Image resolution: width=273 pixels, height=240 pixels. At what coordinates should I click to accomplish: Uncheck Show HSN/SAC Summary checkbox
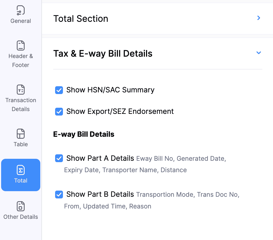[59, 90]
